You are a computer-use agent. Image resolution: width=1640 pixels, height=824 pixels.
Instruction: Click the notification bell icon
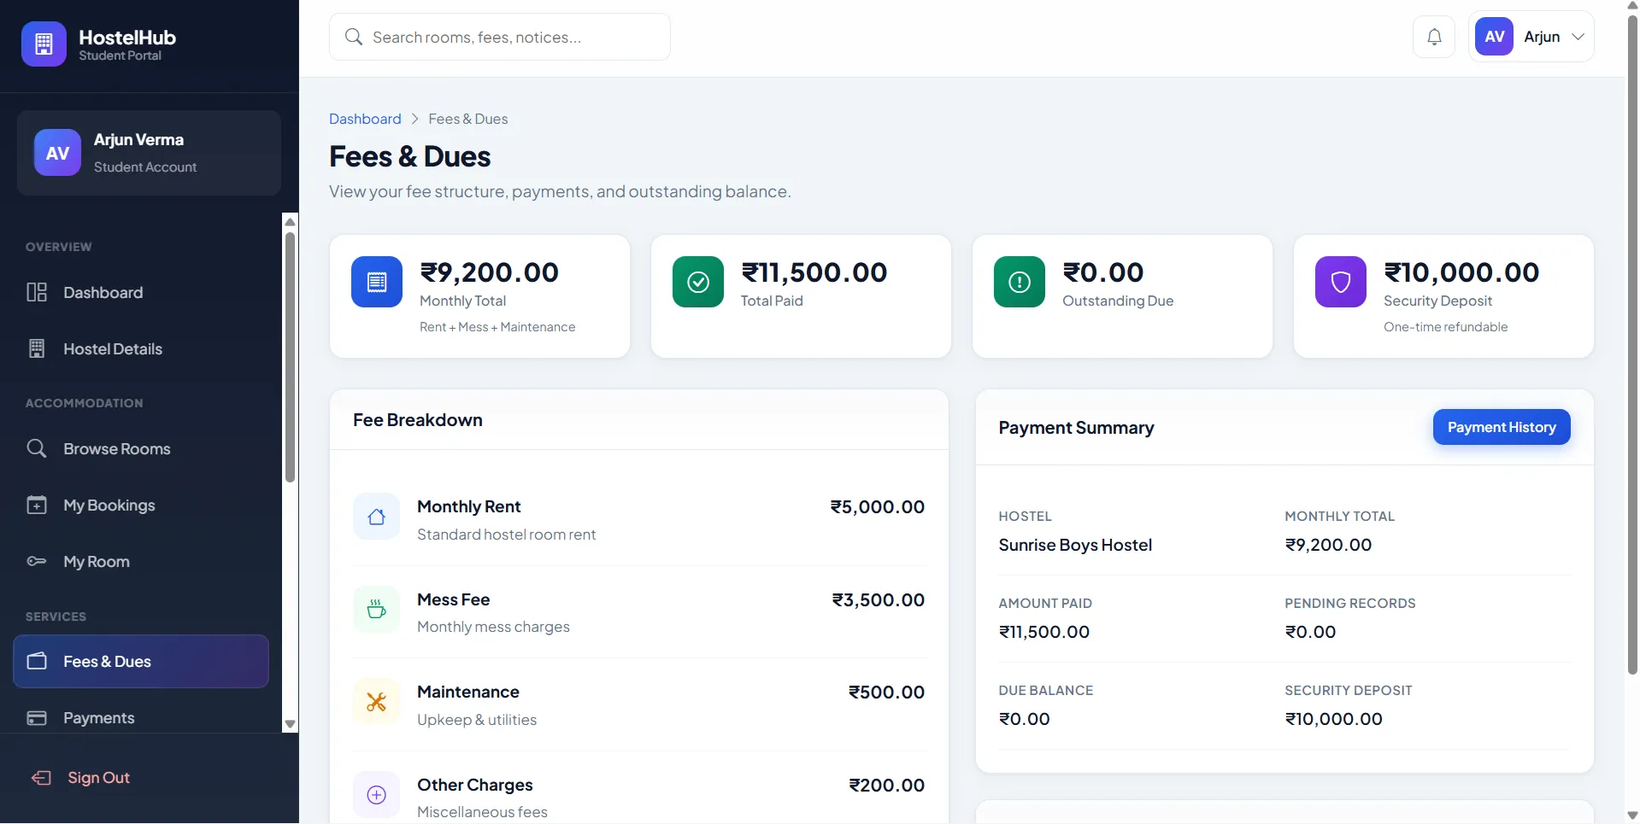coord(1434,37)
